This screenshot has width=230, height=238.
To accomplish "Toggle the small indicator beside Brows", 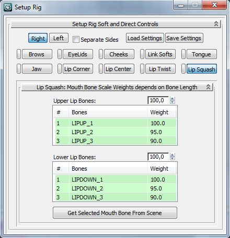I will click(19, 54).
